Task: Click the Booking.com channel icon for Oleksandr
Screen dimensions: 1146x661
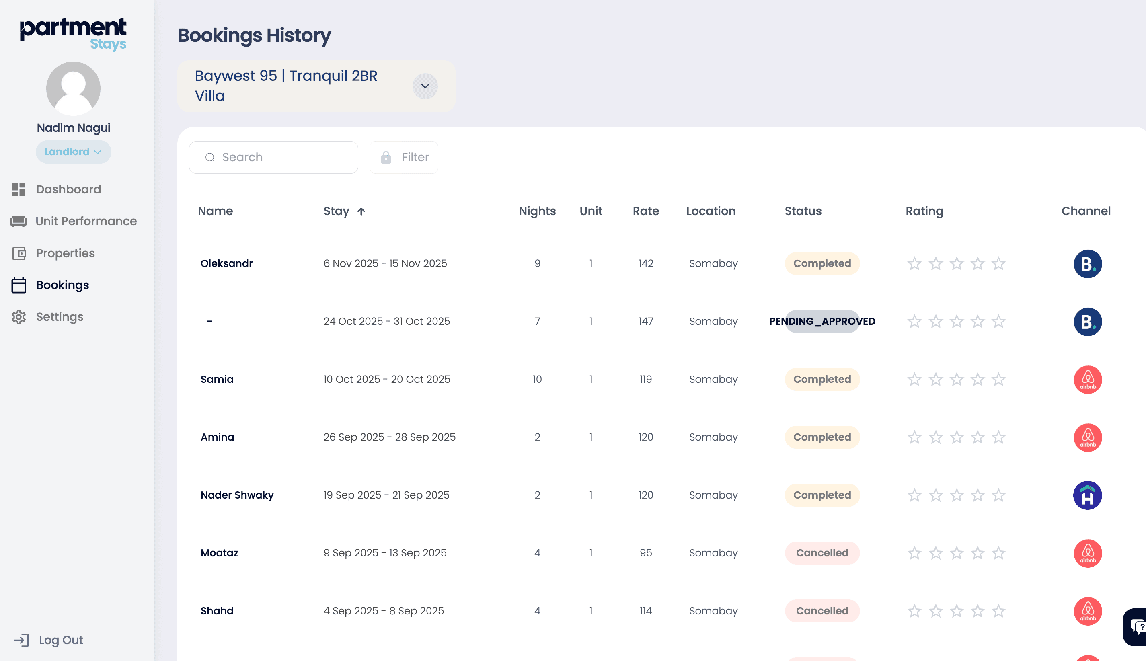Action: pos(1087,264)
